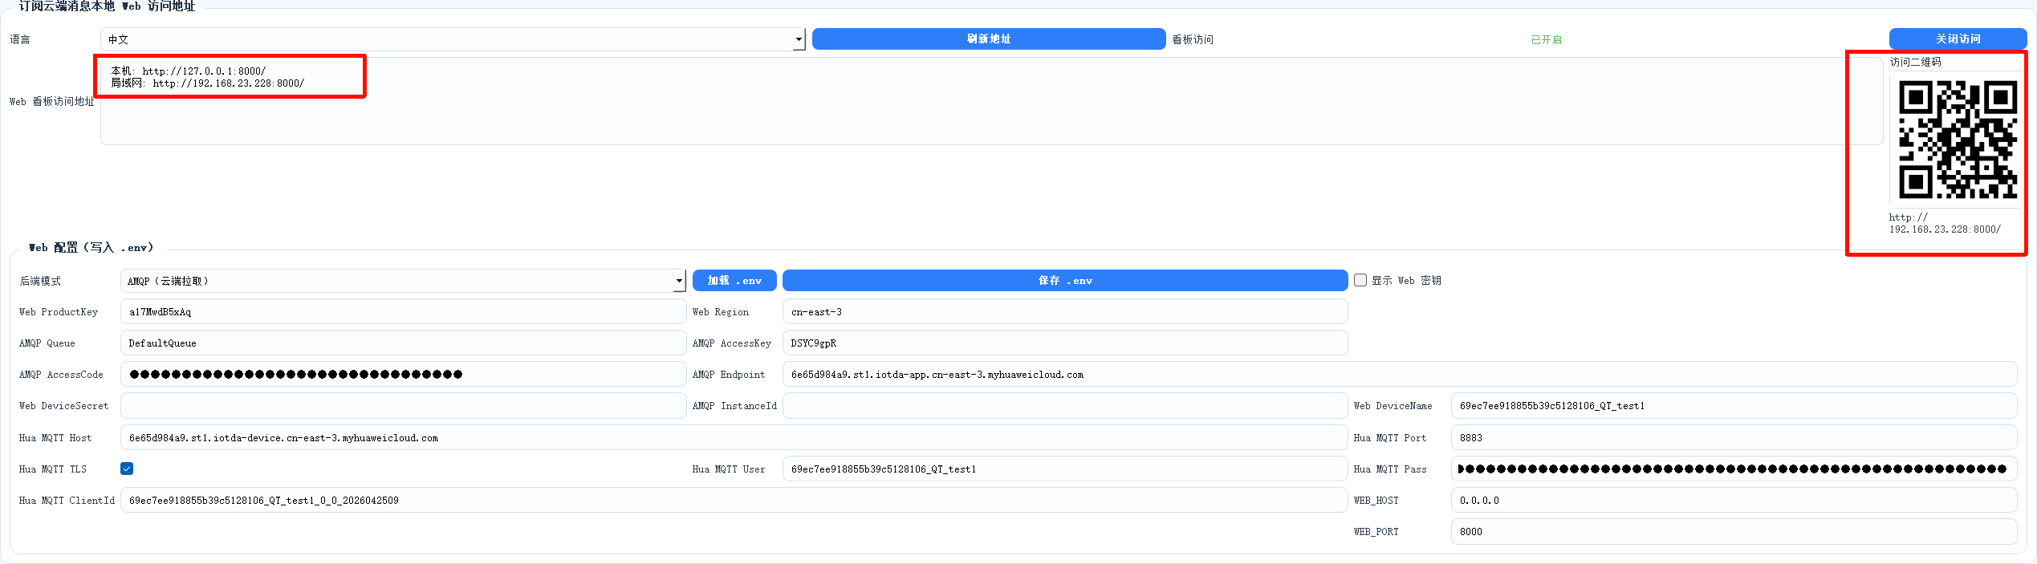Click the Hua MQTT Port field 8883
This screenshot has height=564, width=2037.
coord(1734,438)
